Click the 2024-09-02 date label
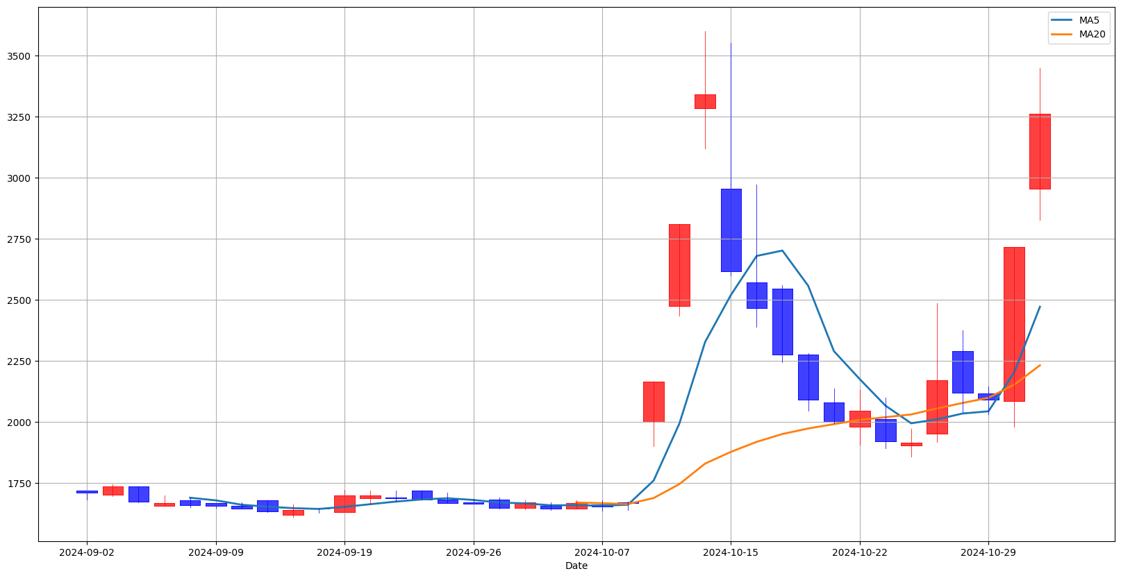Image resolution: width=1121 pixels, height=578 pixels. tap(87, 552)
